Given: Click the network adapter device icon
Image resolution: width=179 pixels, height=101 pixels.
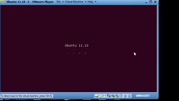Looking at the screenshot, I should pos(109,96).
